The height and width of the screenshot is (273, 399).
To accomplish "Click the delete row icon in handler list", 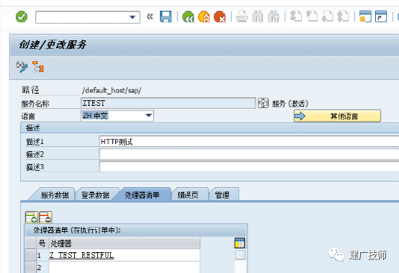I will [x=46, y=217].
